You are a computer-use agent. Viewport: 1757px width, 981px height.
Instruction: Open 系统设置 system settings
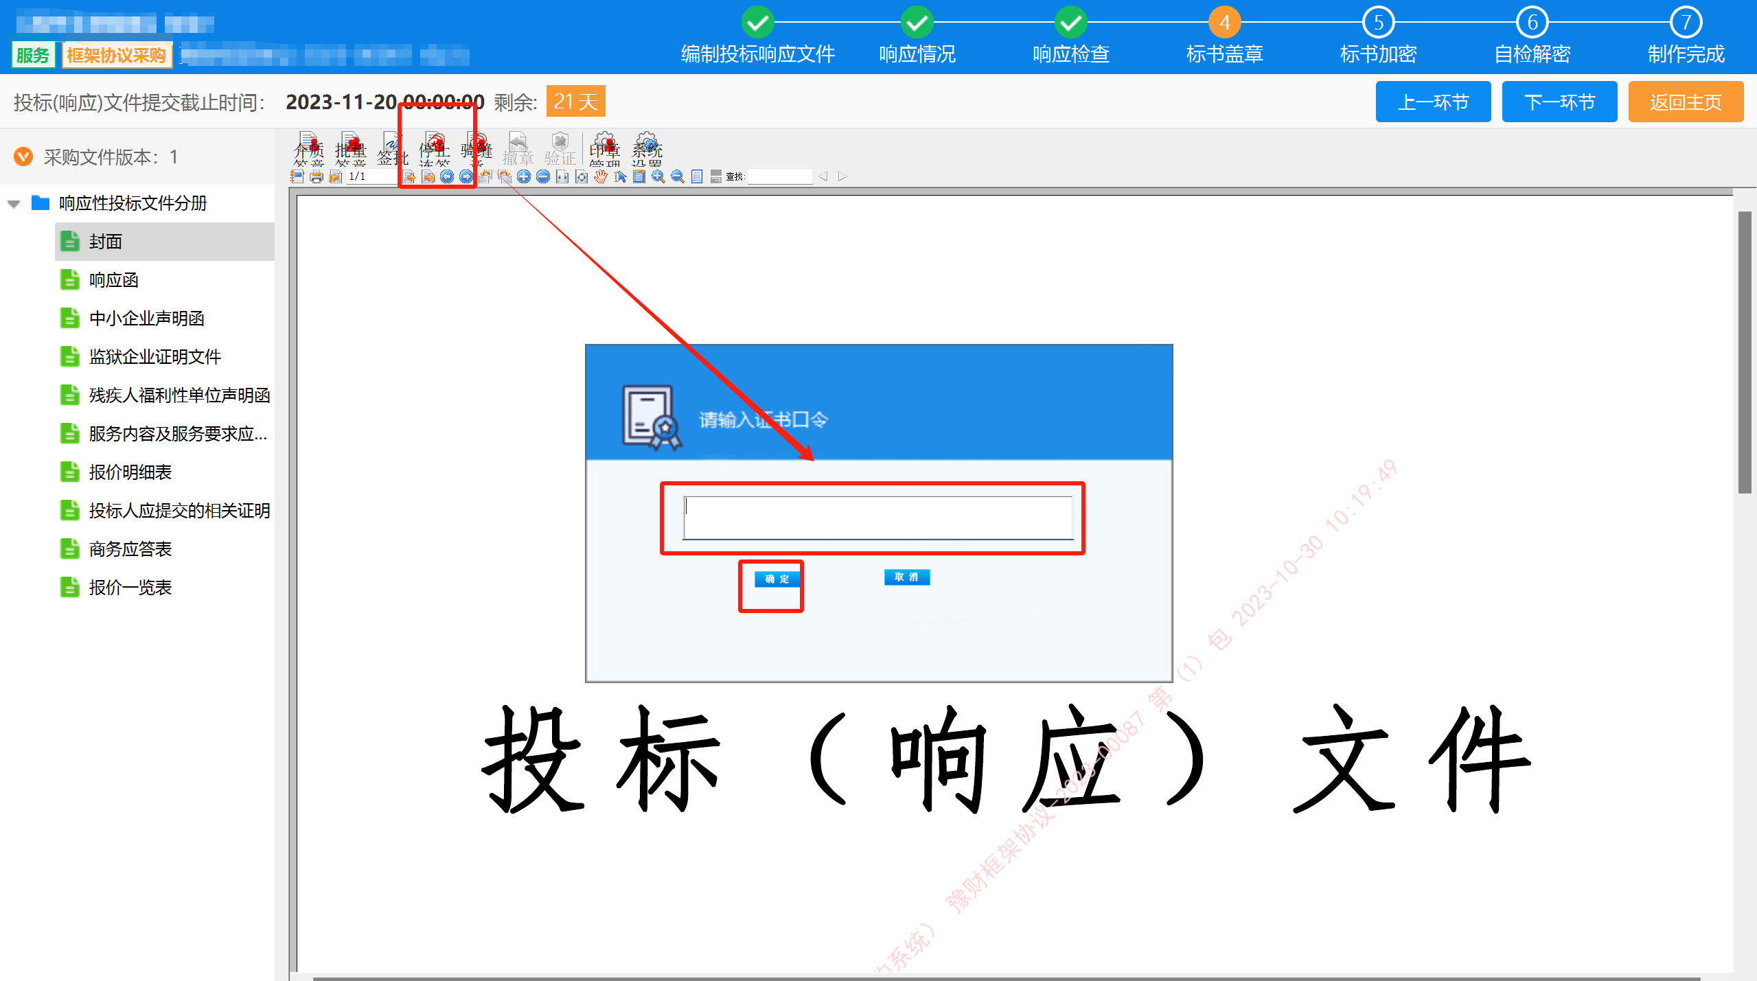click(647, 149)
